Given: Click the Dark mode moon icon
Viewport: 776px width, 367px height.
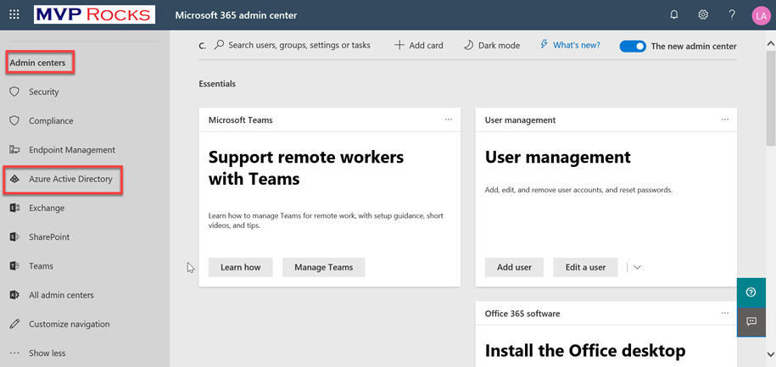Looking at the screenshot, I should [468, 45].
